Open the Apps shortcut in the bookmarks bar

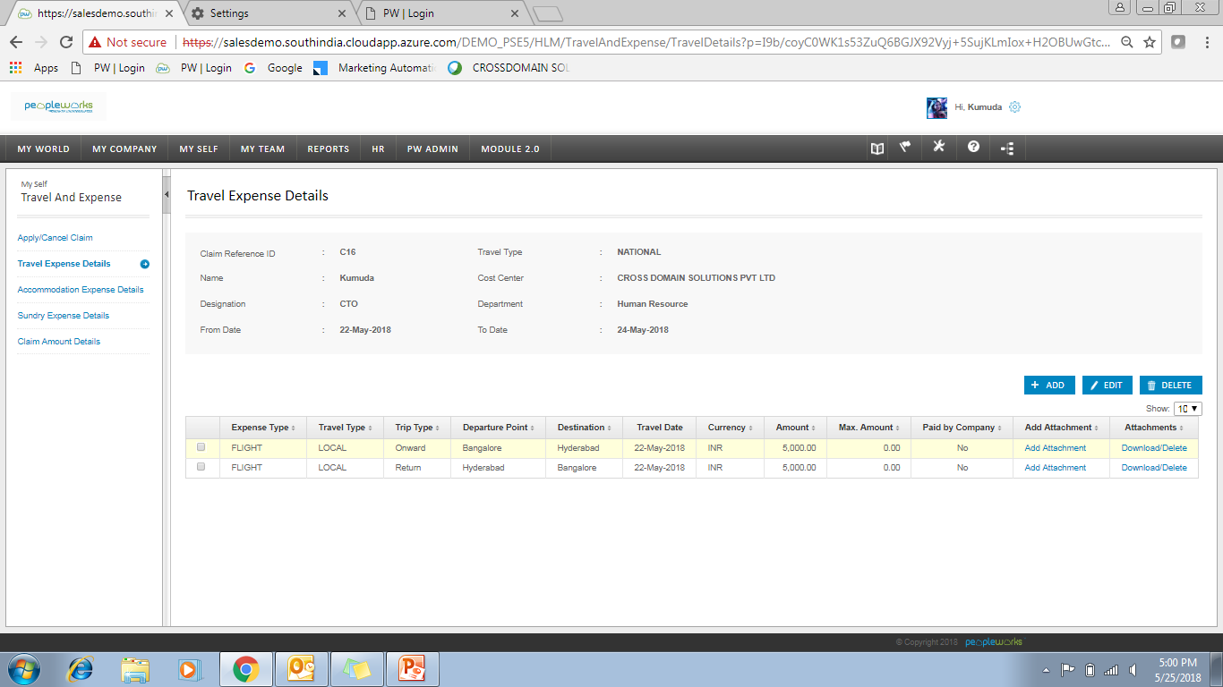coord(33,68)
